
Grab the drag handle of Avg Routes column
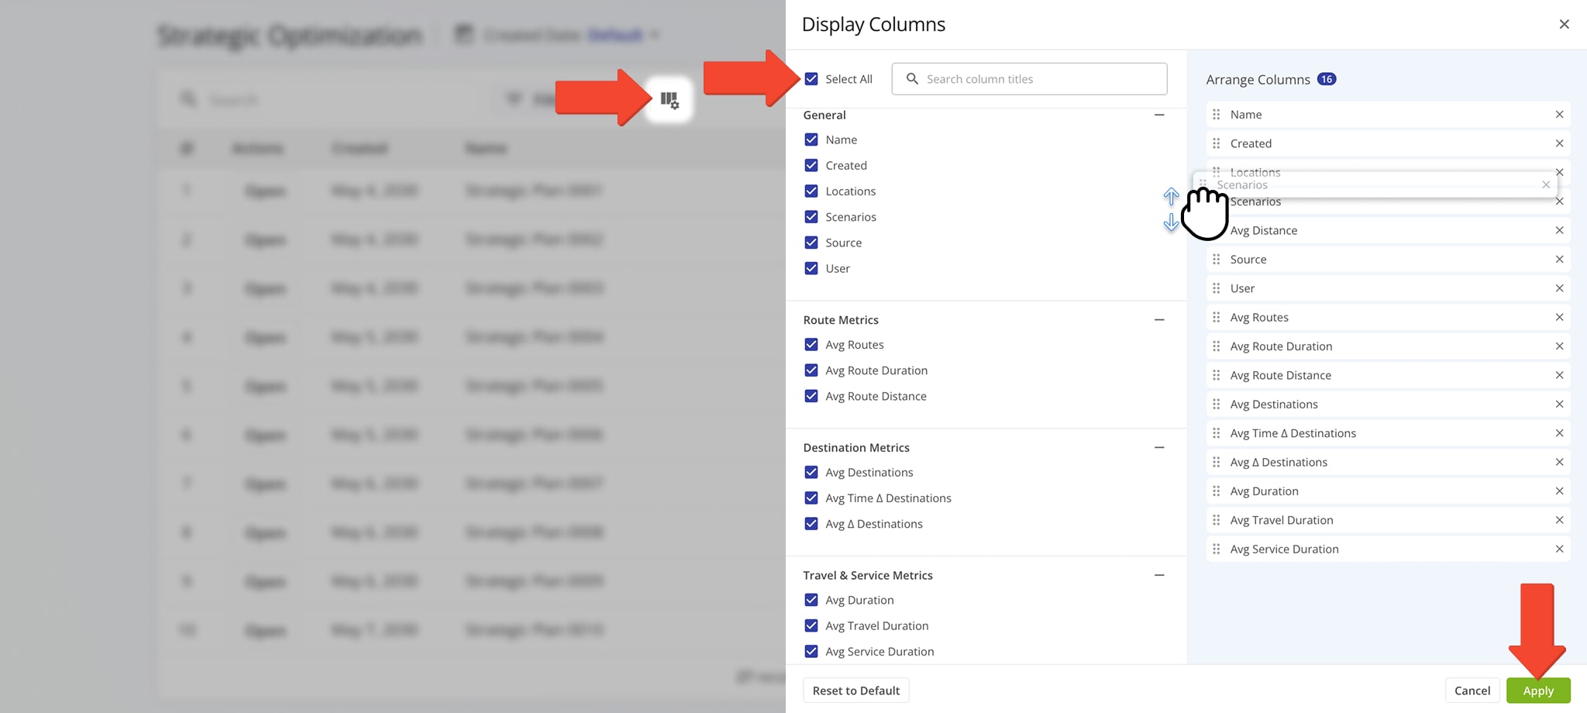point(1216,317)
